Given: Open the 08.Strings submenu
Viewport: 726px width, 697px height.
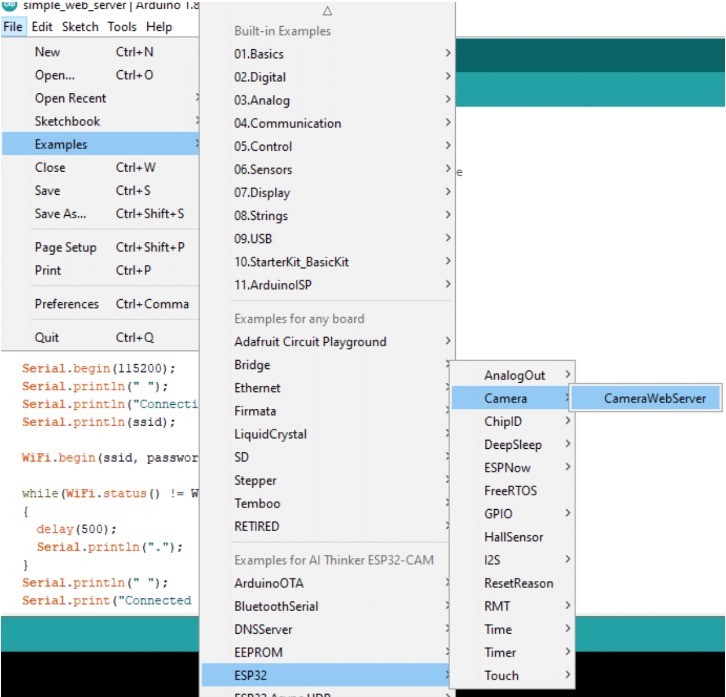Looking at the screenshot, I should click(328, 216).
